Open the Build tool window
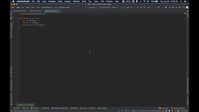Viewport: 199px width, 112px height. coord(92,108)
